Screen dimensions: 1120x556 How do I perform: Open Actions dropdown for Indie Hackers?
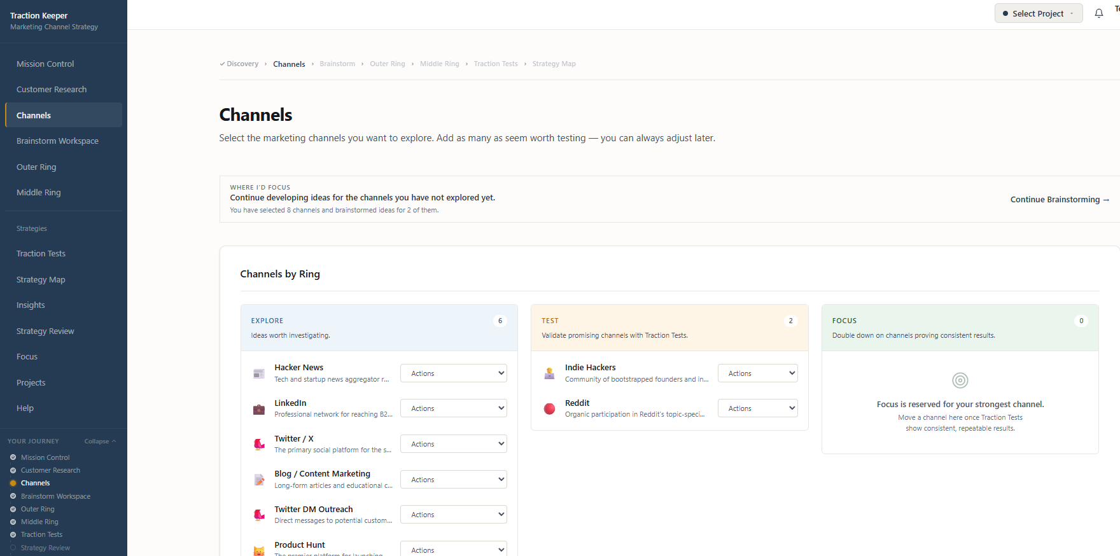(x=758, y=373)
